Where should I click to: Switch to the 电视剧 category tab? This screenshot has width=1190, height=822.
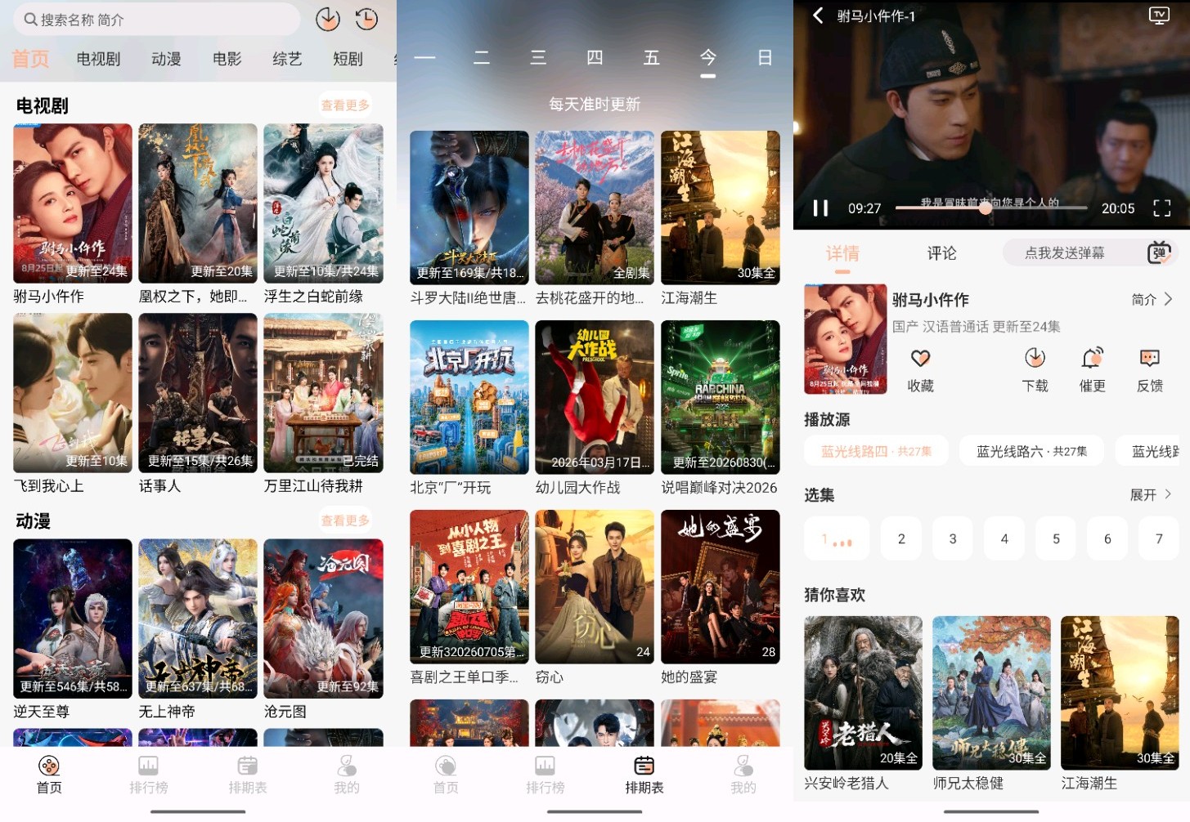98,59
